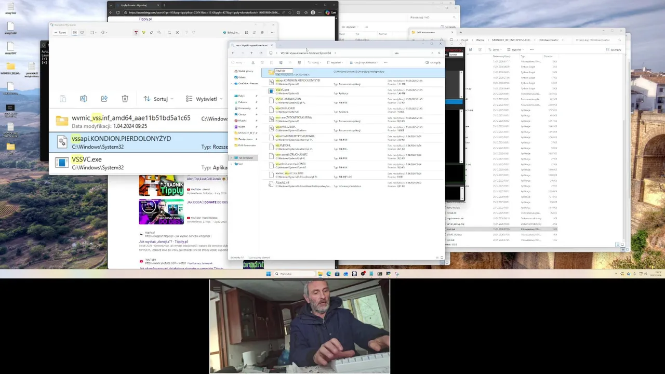The width and height of the screenshot is (665, 374).
Task: Click the favorites star in the Edge address bar
Action: [290, 12]
